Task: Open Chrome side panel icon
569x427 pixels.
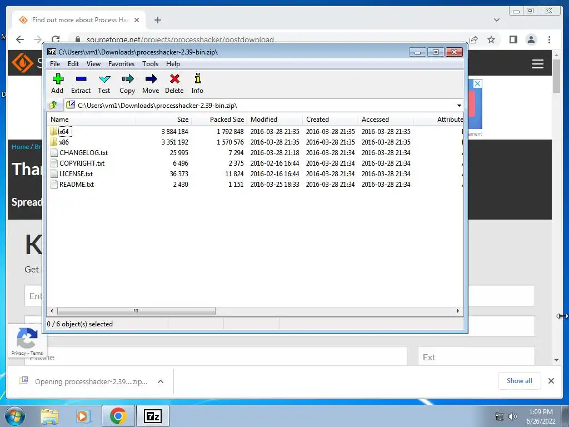Action: pos(513,39)
